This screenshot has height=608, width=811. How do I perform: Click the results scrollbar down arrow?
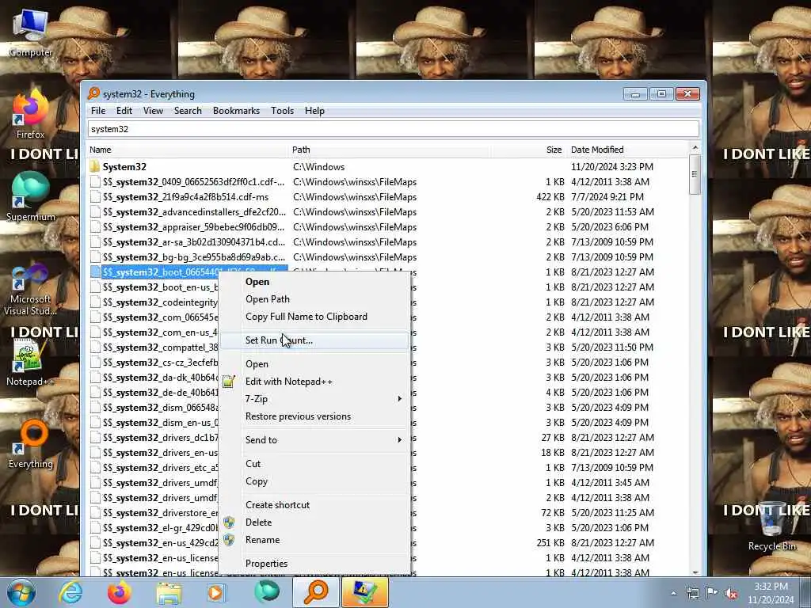click(695, 572)
